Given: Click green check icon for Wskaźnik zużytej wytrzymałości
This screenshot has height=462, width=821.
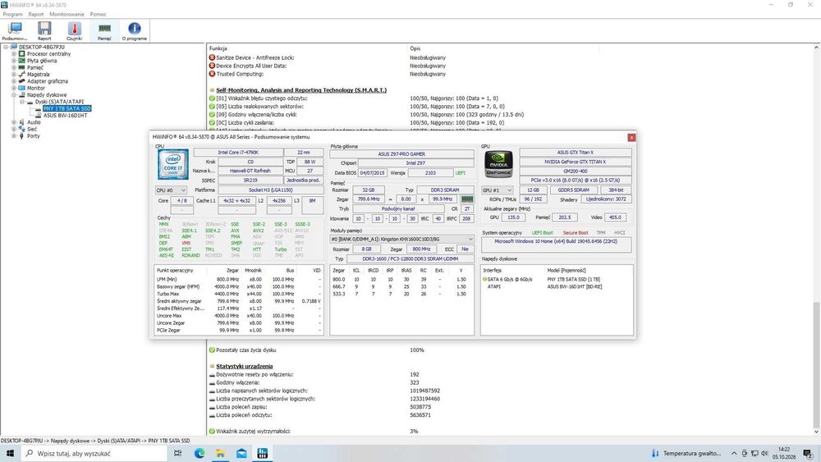Looking at the screenshot, I should [212, 431].
